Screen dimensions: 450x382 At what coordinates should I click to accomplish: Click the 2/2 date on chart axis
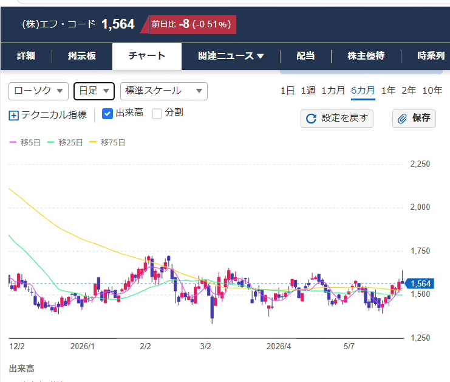(145, 346)
